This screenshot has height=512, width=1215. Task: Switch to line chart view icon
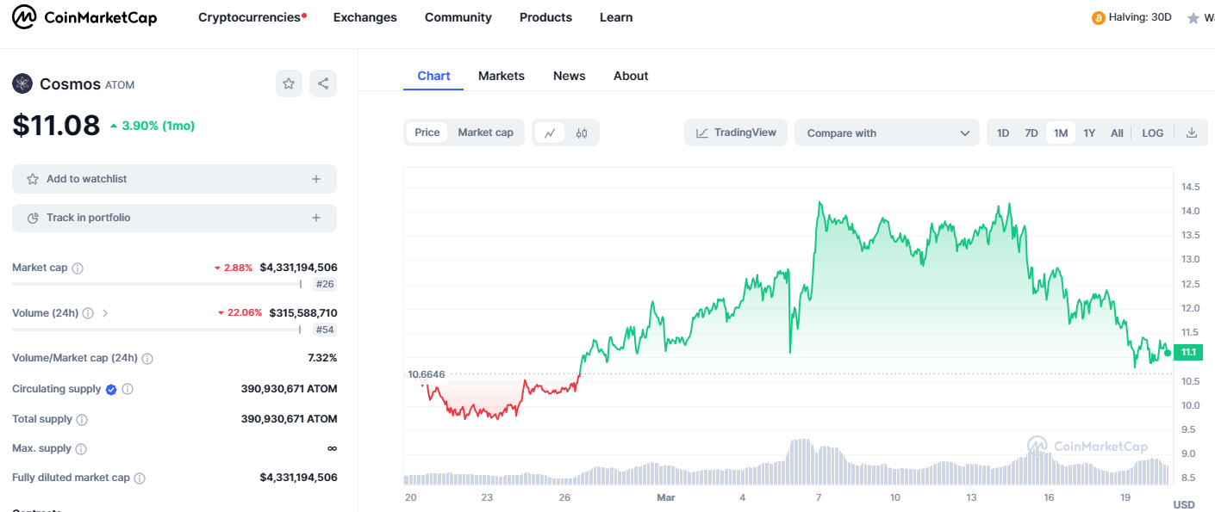pyautogui.click(x=550, y=133)
